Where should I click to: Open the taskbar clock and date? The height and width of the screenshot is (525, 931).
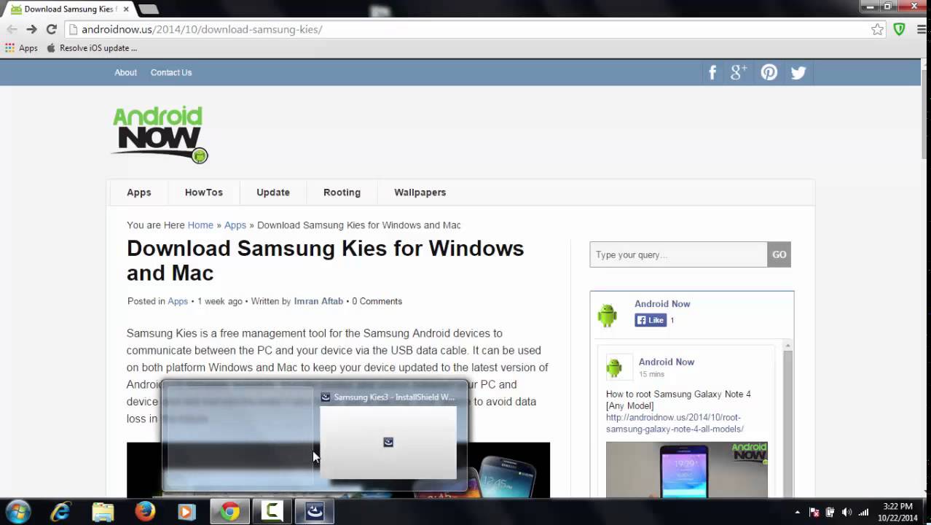tap(897, 512)
